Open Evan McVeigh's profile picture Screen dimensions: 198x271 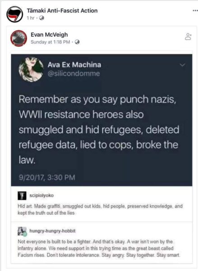[18, 38]
